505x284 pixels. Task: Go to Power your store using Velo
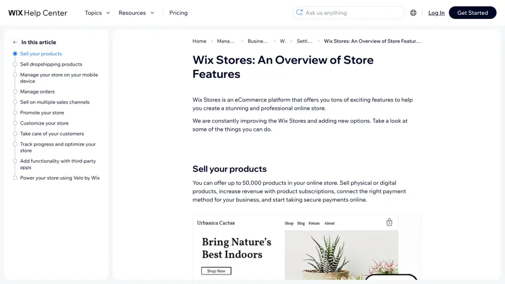tap(60, 178)
